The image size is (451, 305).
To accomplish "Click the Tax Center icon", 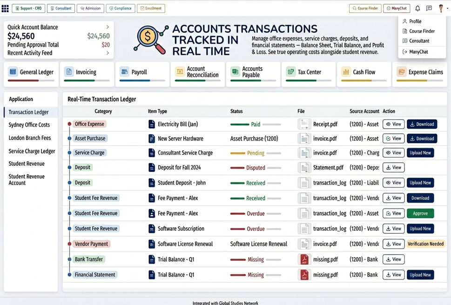I will pyautogui.click(x=291, y=72).
